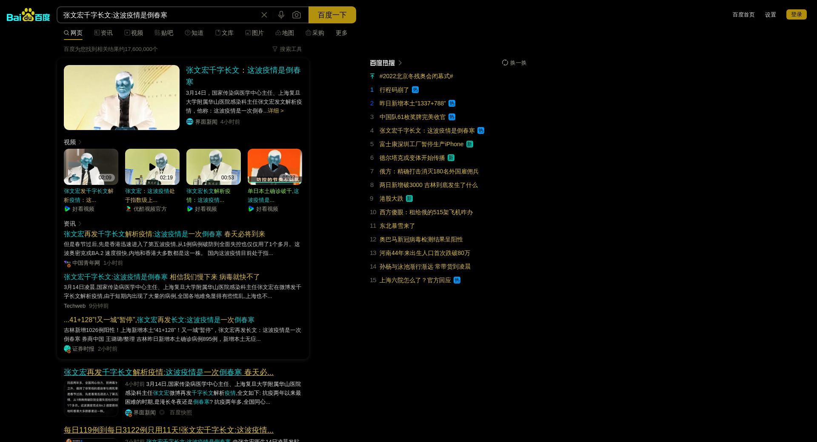The image size is (817, 442).
Task: Click the 中国青年网 source icon
Action: pyautogui.click(x=67, y=263)
